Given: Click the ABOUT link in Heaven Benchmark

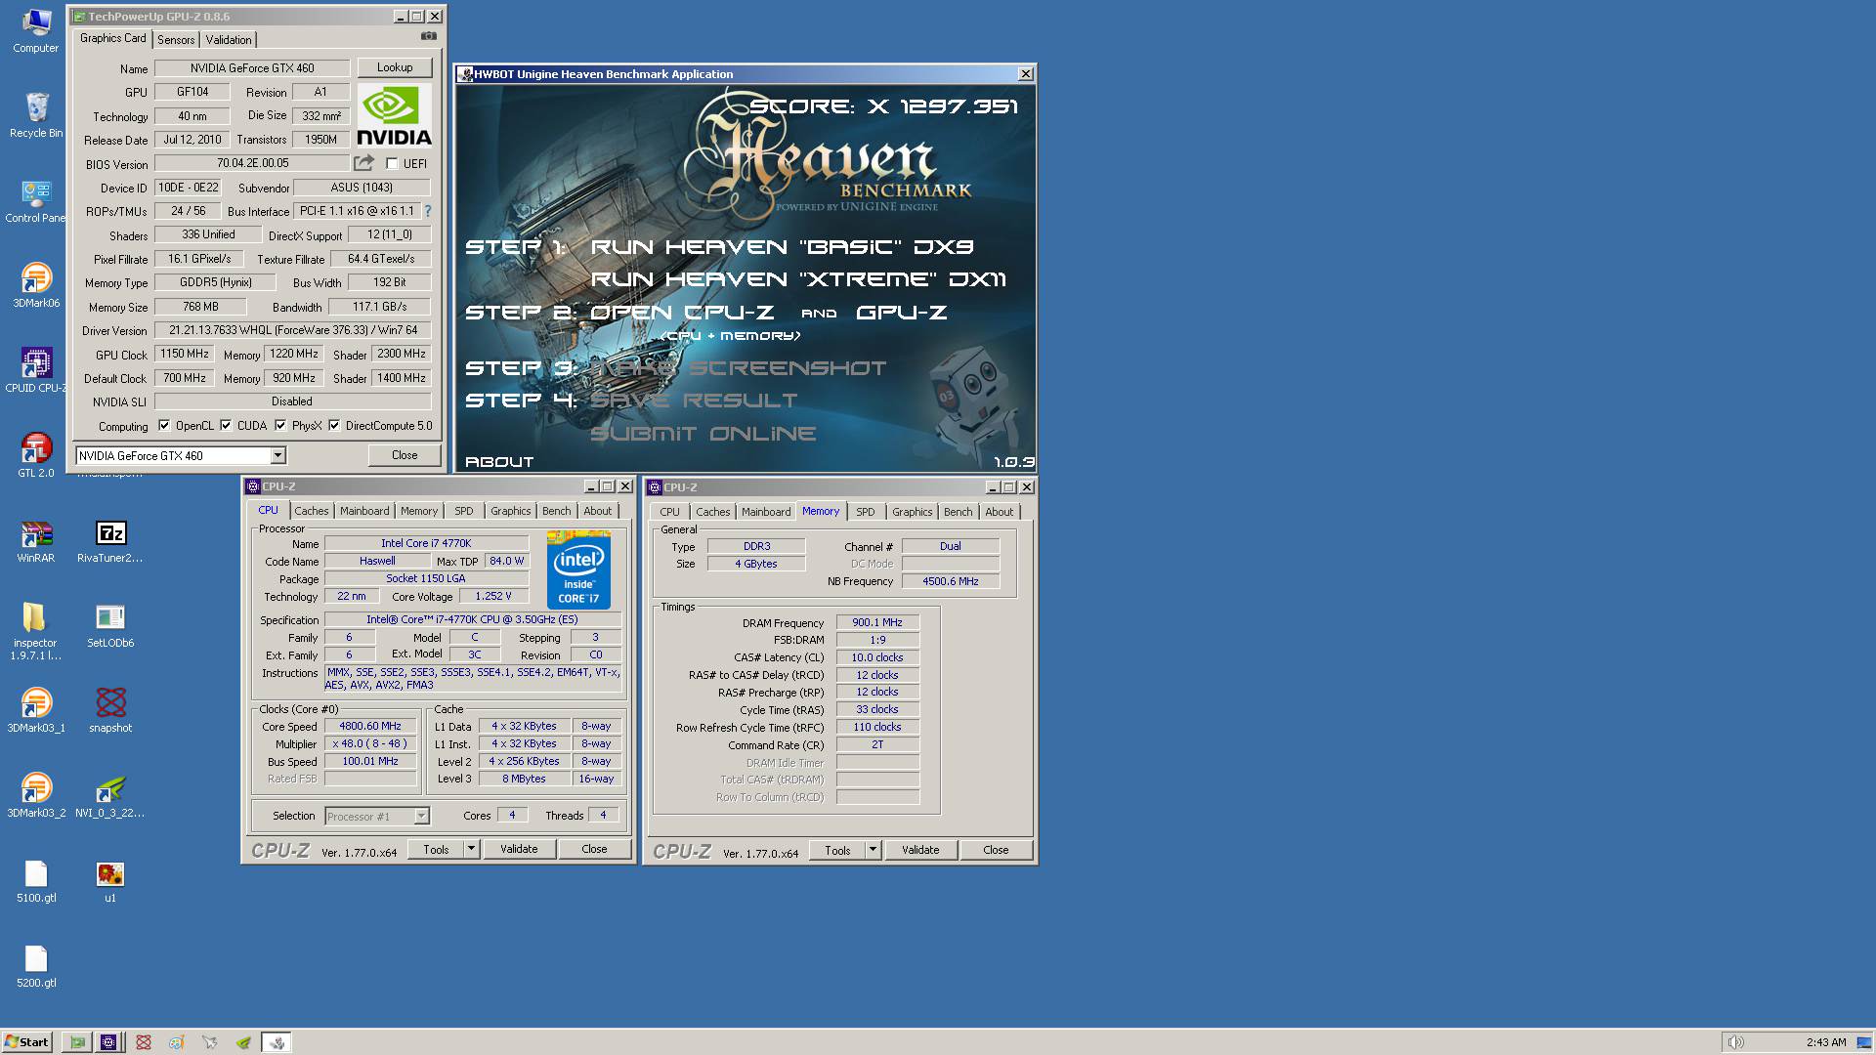Looking at the screenshot, I should click(x=499, y=462).
